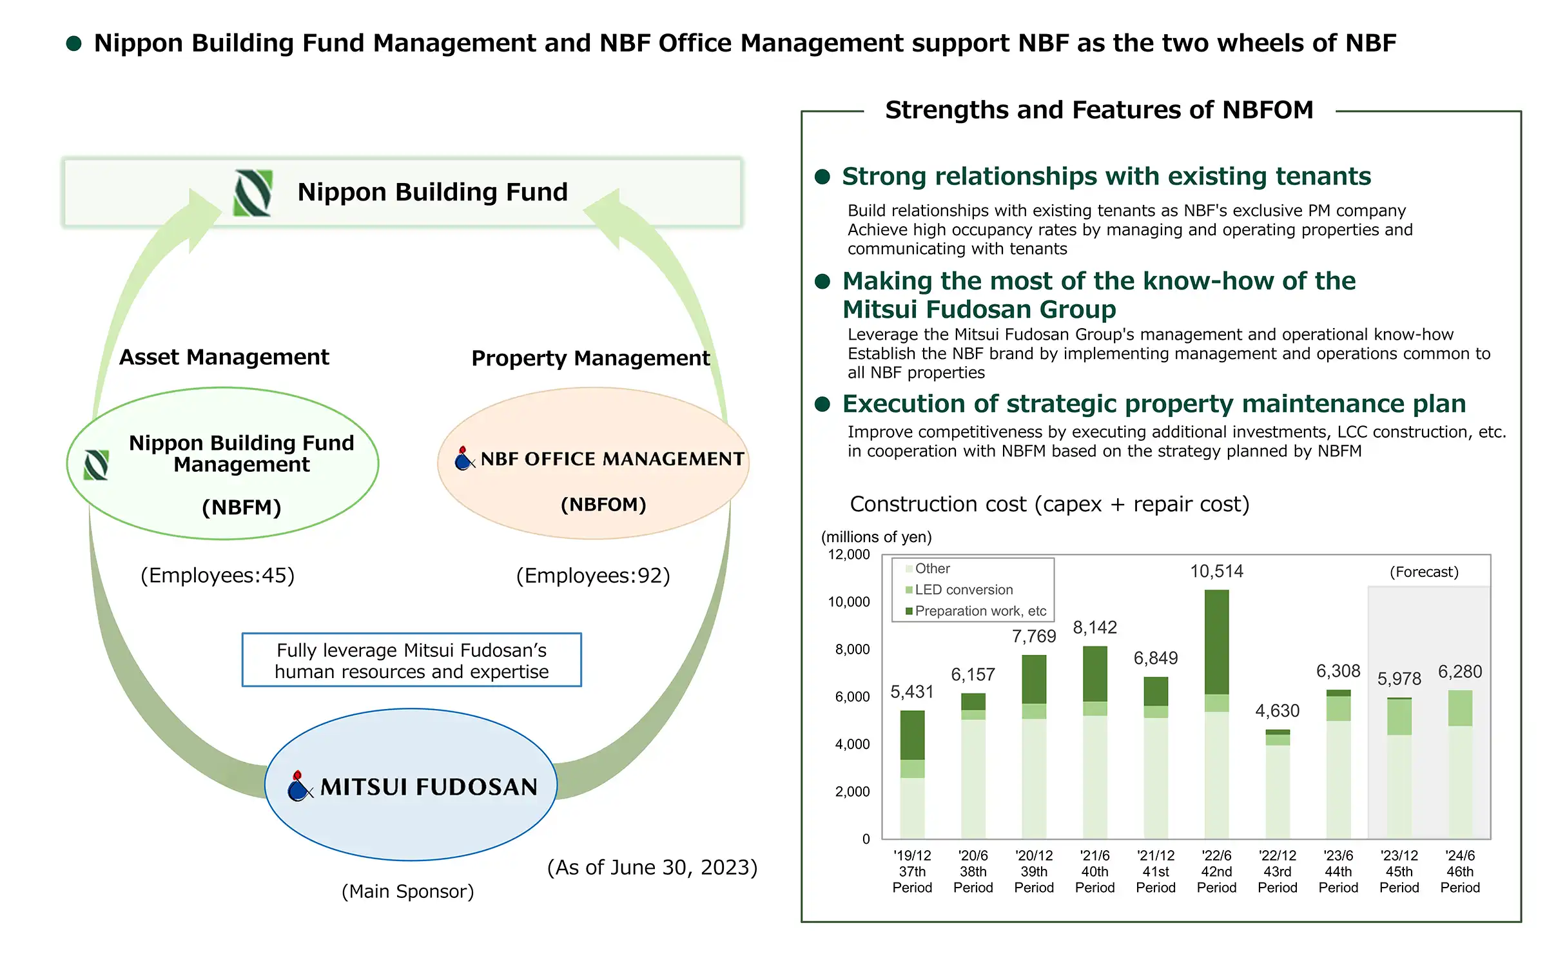Select the LED conversion legend swatch
This screenshot has width=1547, height=963.
(909, 590)
